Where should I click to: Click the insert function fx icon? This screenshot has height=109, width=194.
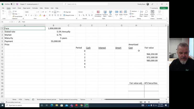19,22
